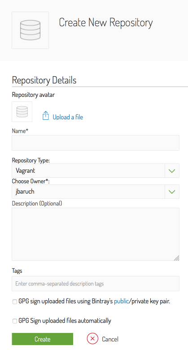Toggle GPG Sign uploaded files automatically checkbox

click(x=15, y=321)
